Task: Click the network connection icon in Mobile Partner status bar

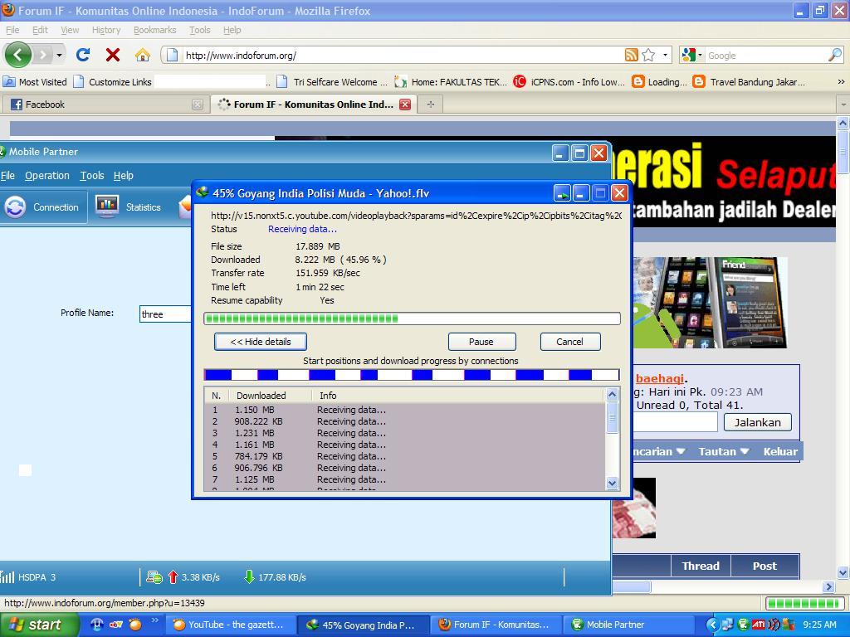Action: 154,577
